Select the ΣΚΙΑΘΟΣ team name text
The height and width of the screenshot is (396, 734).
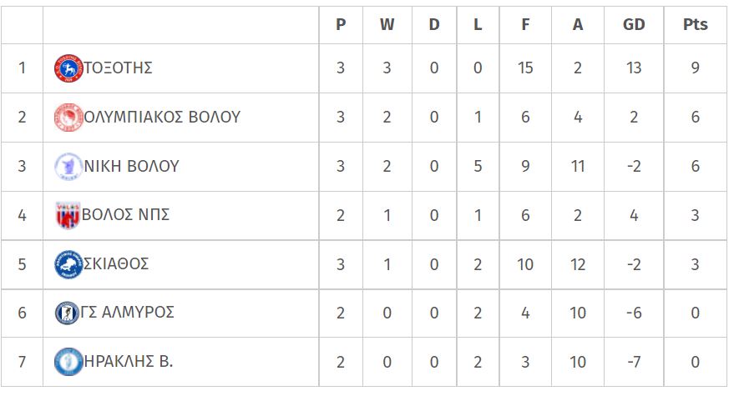[116, 263]
